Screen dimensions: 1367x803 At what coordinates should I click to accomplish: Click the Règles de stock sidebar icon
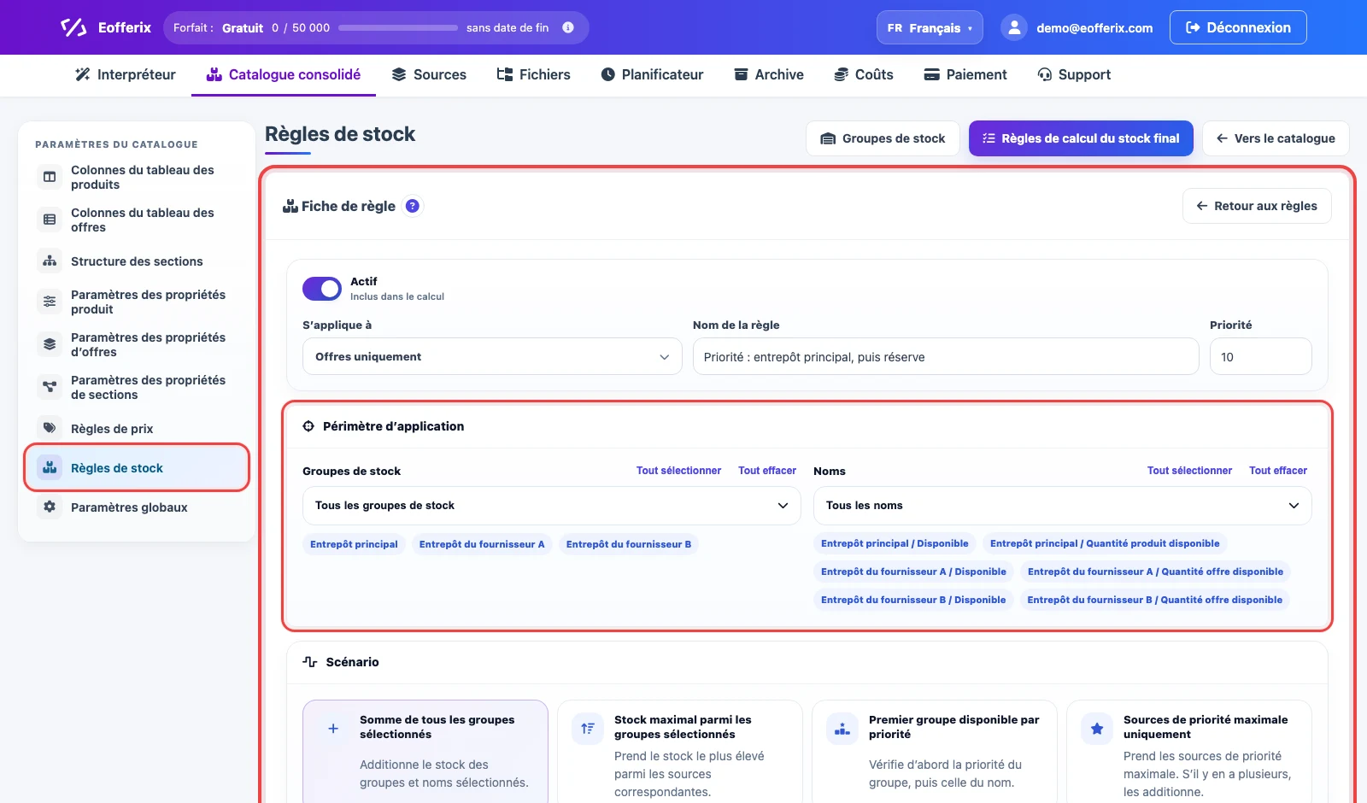click(50, 467)
